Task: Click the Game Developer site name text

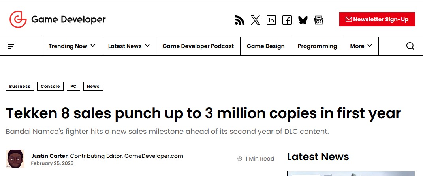Action: 68,19
